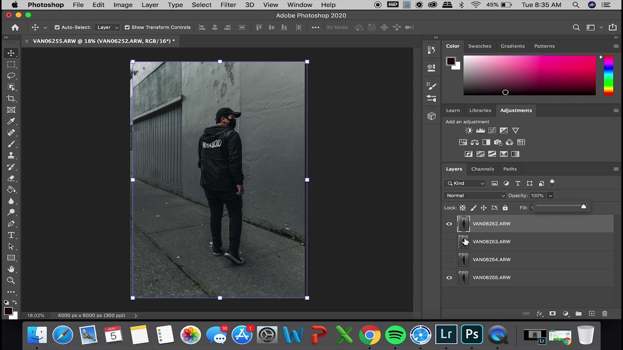
Task: Select the Zoom tool
Action: tap(11, 280)
